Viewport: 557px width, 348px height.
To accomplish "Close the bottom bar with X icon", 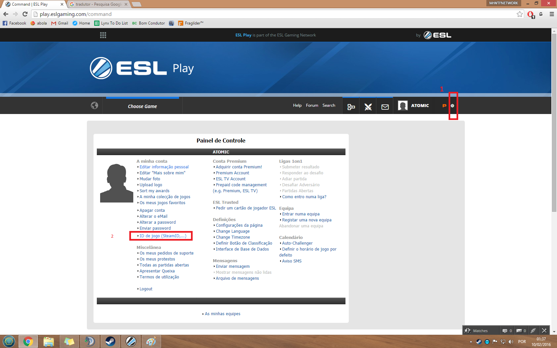I will [x=544, y=330].
